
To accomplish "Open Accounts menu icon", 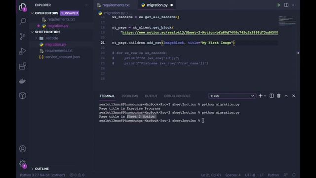I will [23, 149].
